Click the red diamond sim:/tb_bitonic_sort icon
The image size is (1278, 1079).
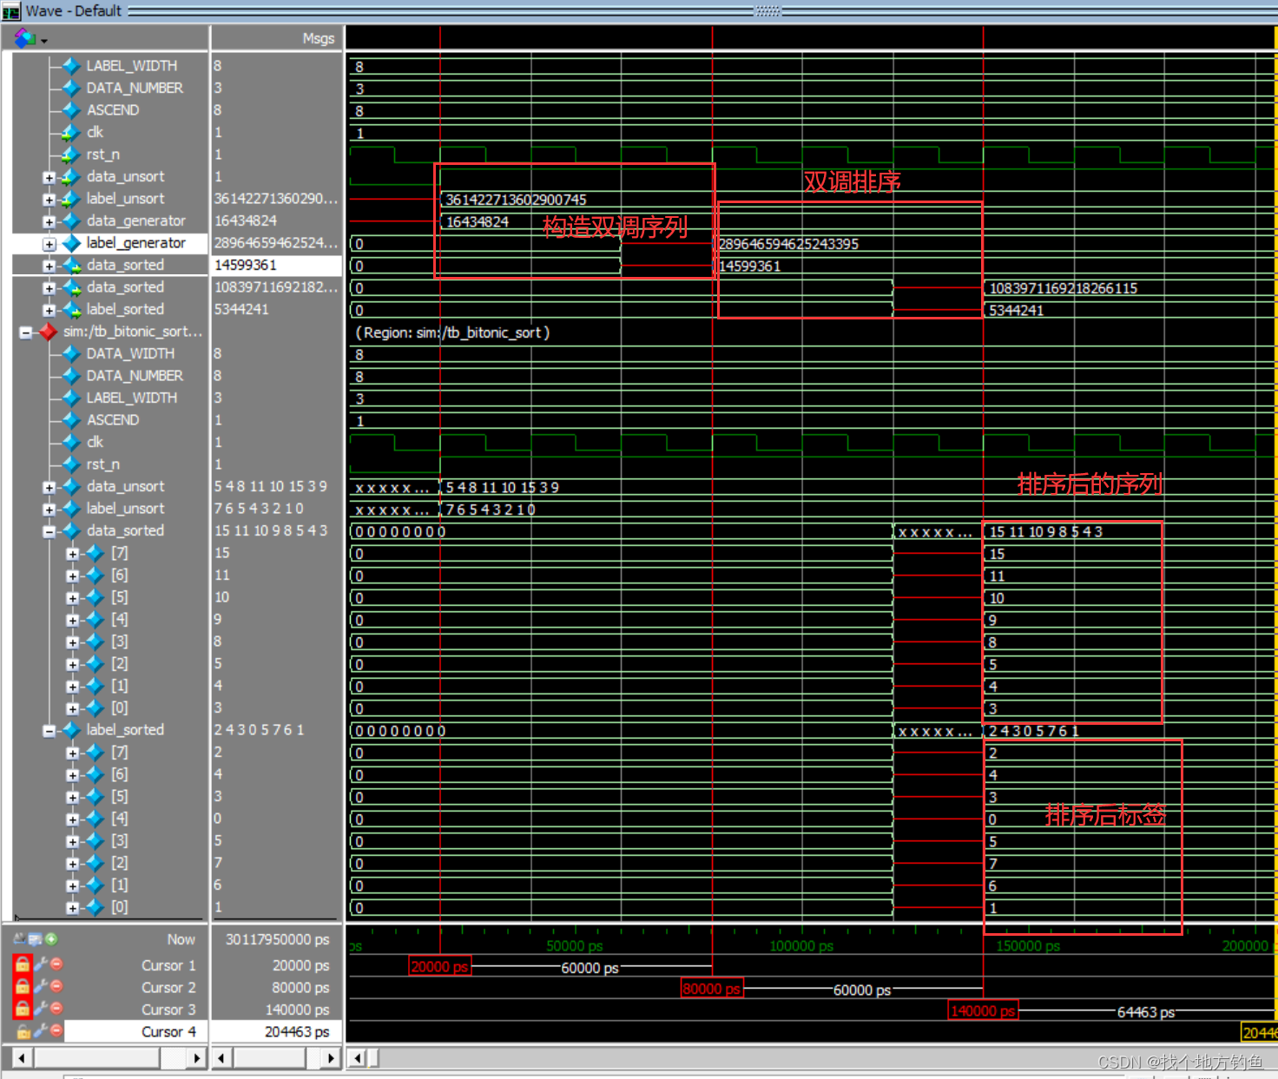(x=48, y=332)
